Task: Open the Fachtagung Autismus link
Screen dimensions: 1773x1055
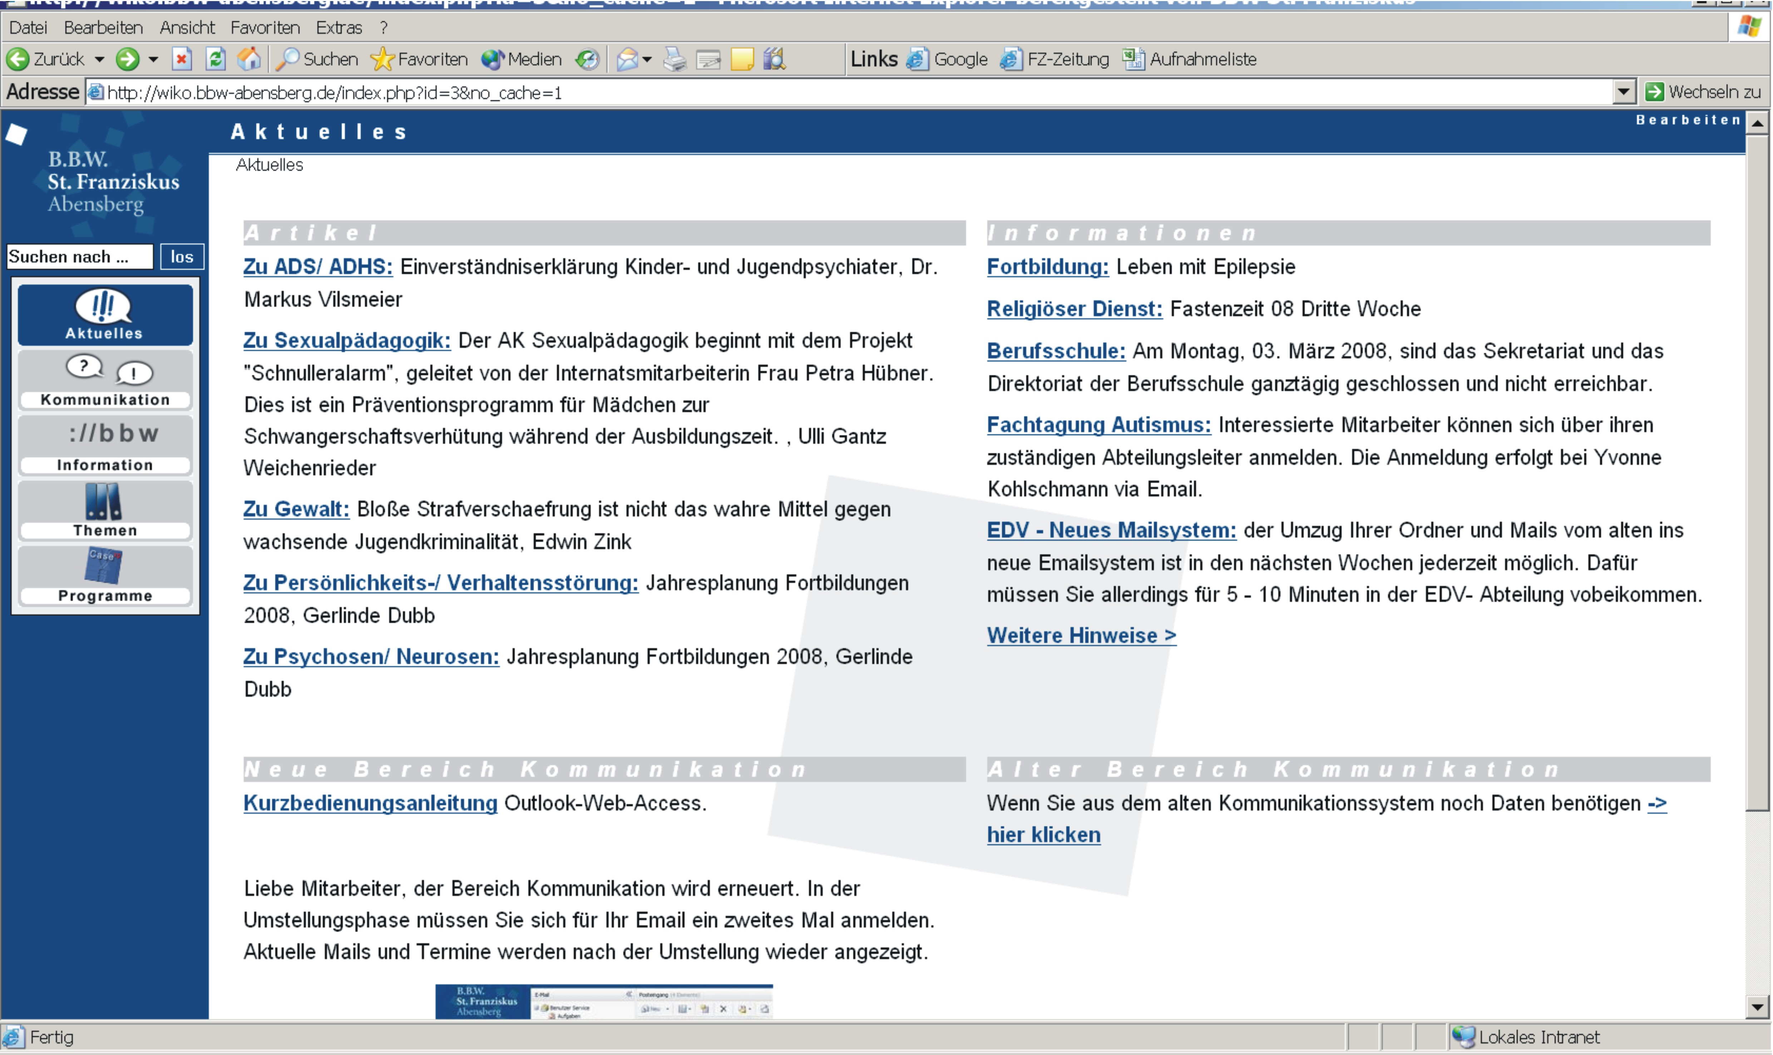Action: [1099, 425]
